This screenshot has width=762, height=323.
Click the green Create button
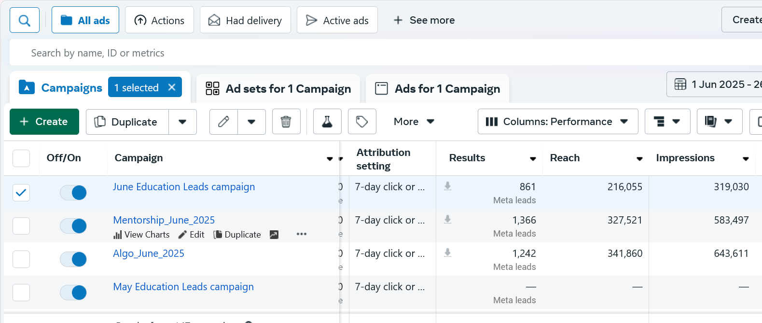44,122
